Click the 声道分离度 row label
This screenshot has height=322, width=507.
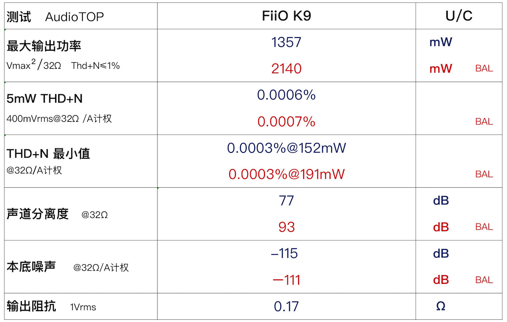pyautogui.click(x=38, y=214)
